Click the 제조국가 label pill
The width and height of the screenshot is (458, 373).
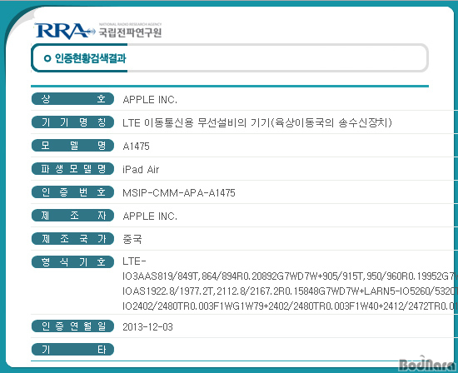click(x=72, y=239)
